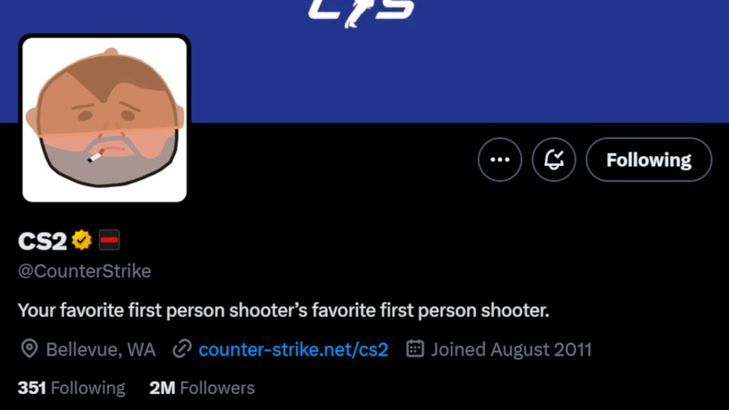Open the counter-strike.net/cs2 link
The image size is (729, 410).
tap(293, 349)
